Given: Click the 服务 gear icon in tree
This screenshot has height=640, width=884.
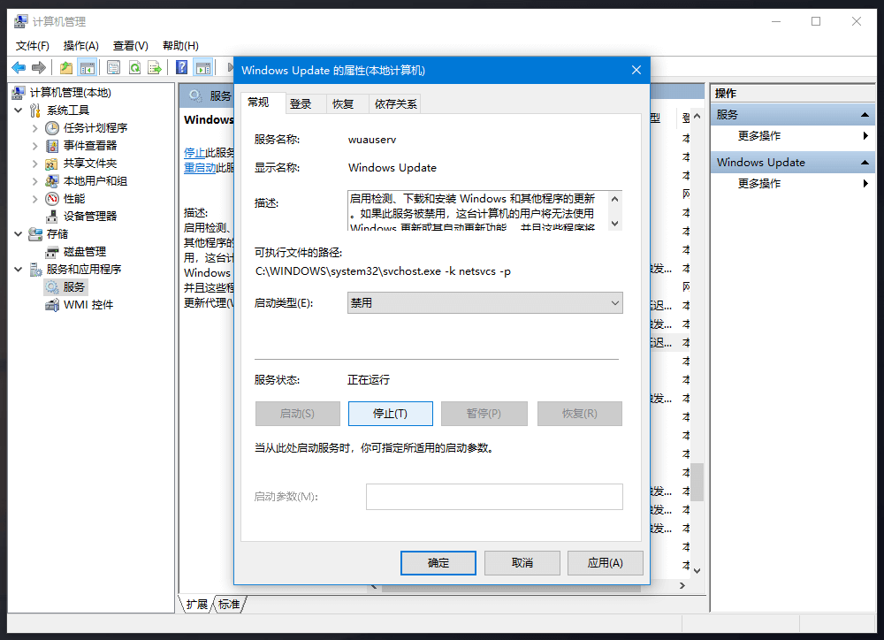Looking at the screenshot, I should pos(52,287).
